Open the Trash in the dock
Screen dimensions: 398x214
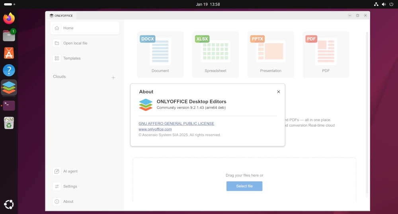9,123
